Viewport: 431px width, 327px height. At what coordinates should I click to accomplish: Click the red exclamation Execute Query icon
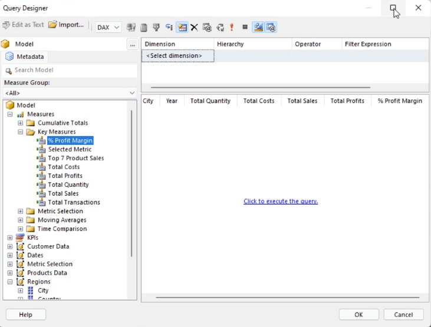point(232,27)
